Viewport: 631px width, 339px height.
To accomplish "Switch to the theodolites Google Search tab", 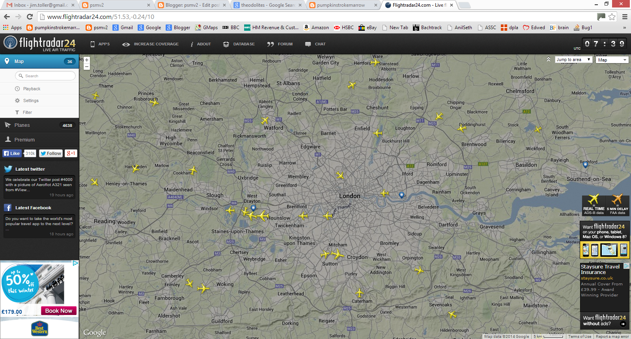I will 267,5.
